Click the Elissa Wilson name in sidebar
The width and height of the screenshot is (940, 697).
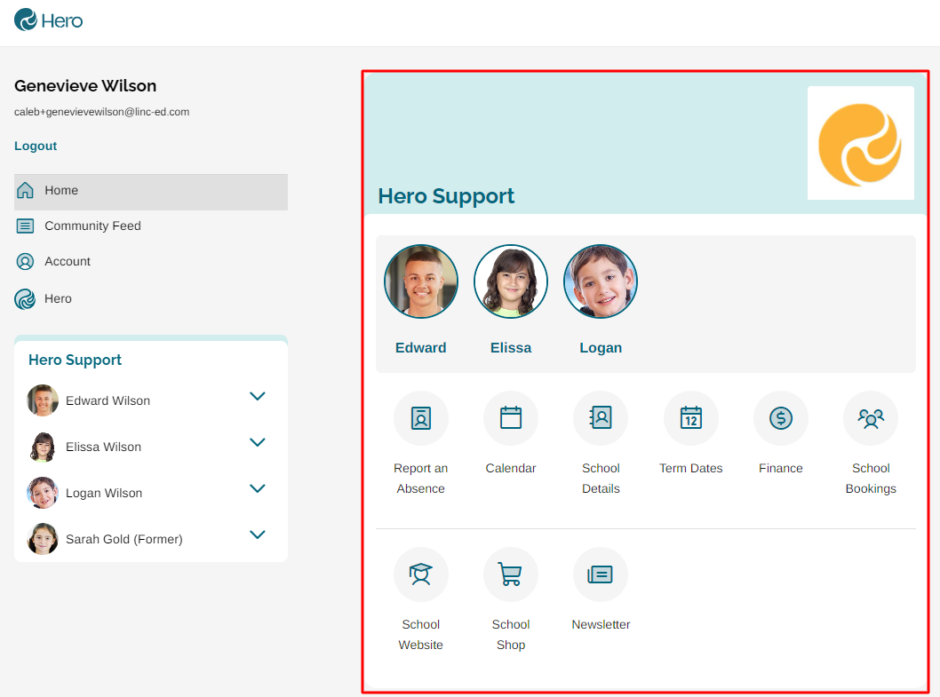click(104, 447)
